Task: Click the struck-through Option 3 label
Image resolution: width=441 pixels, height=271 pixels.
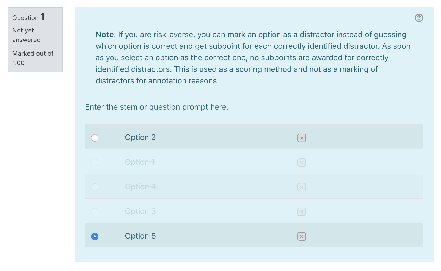Action: click(140, 211)
